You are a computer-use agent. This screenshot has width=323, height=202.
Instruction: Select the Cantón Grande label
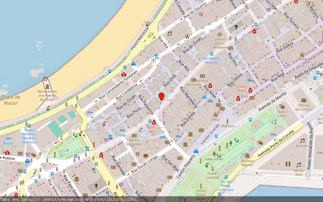tap(210, 134)
